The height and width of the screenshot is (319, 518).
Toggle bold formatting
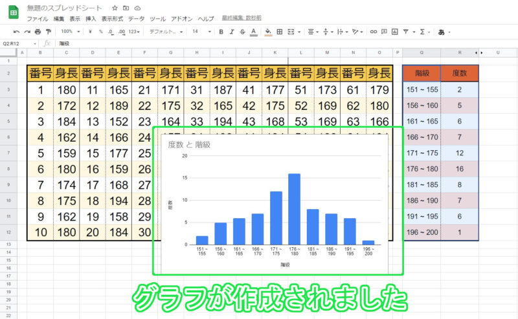pyautogui.click(x=221, y=32)
